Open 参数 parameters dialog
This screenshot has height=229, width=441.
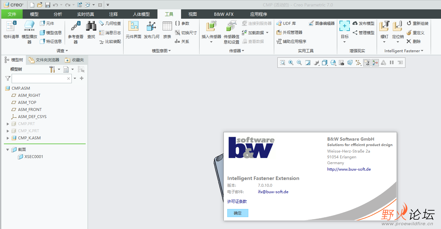[182, 23]
